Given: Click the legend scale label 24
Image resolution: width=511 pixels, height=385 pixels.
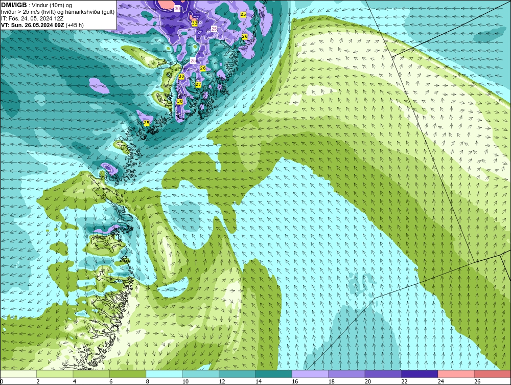Looking at the screenshot, I should click(x=441, y=381).
